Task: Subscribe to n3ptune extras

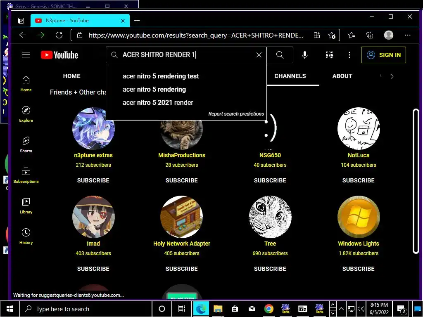Action: click(x=93, y=180)
